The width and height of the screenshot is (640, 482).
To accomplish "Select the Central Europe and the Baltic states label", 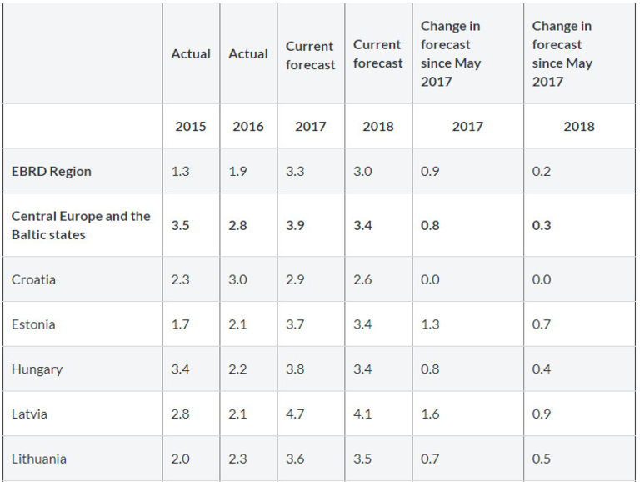I will point(81,225).
